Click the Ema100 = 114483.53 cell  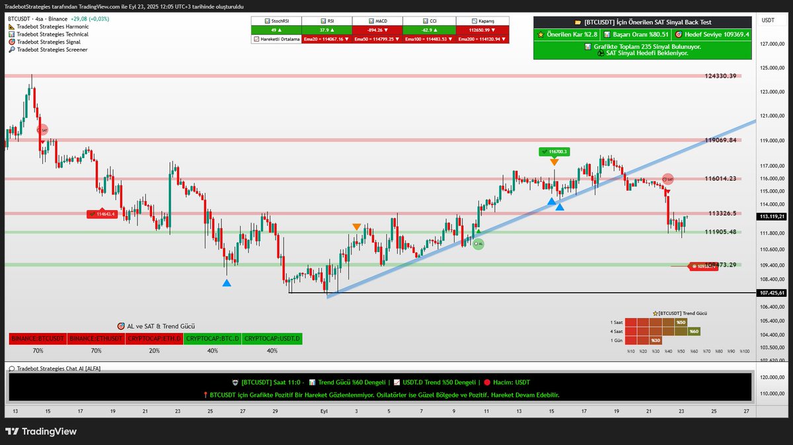click(429, 39)
